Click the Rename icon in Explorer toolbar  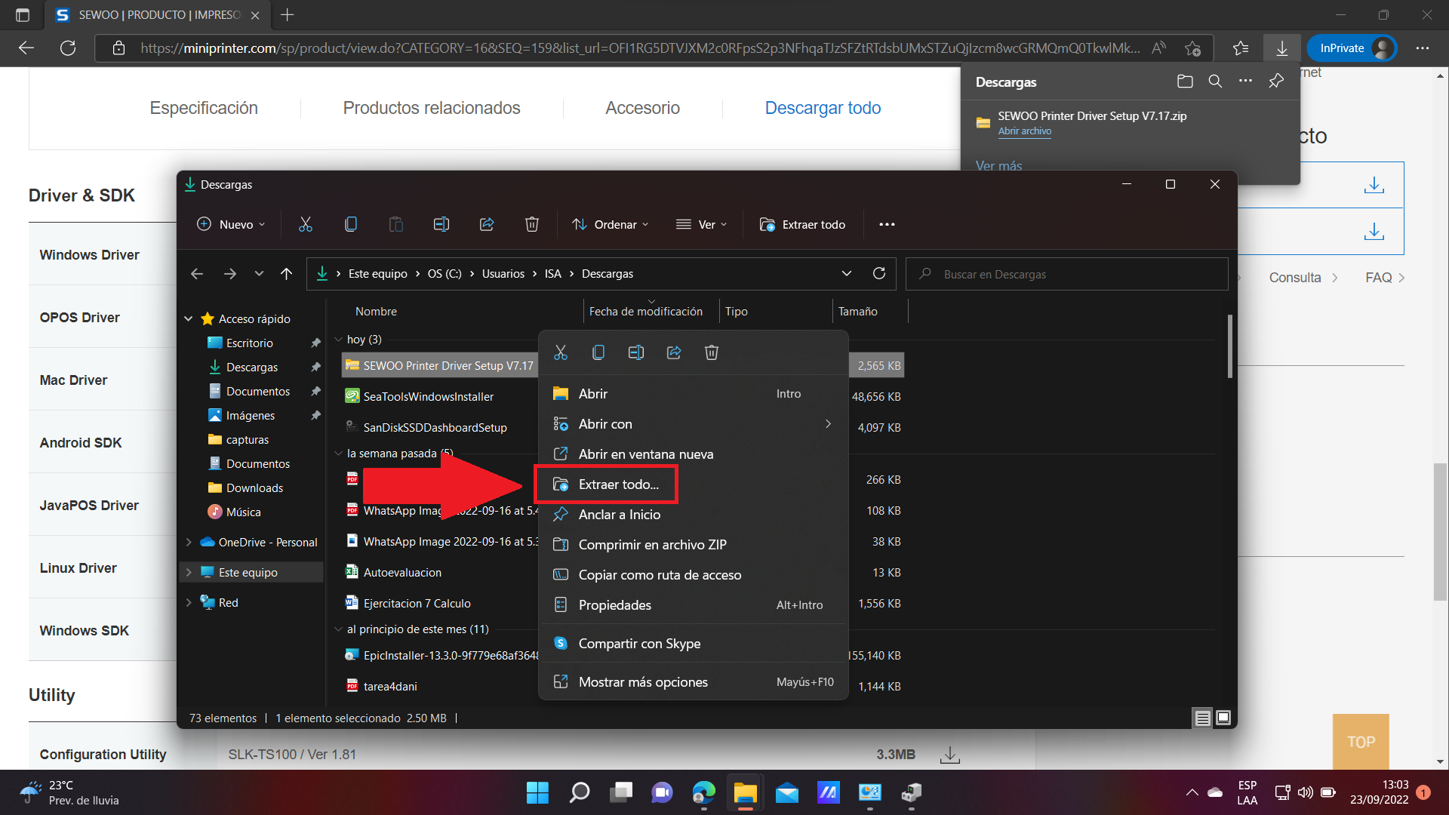[441, 224]
